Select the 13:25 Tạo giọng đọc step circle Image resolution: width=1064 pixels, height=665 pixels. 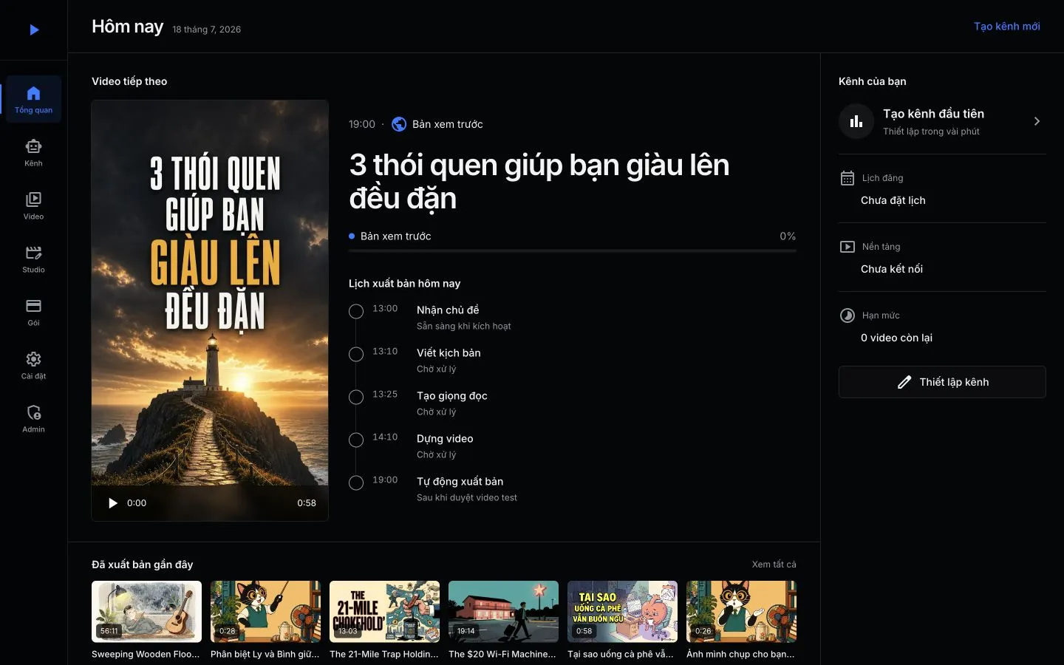coord(356,398)
